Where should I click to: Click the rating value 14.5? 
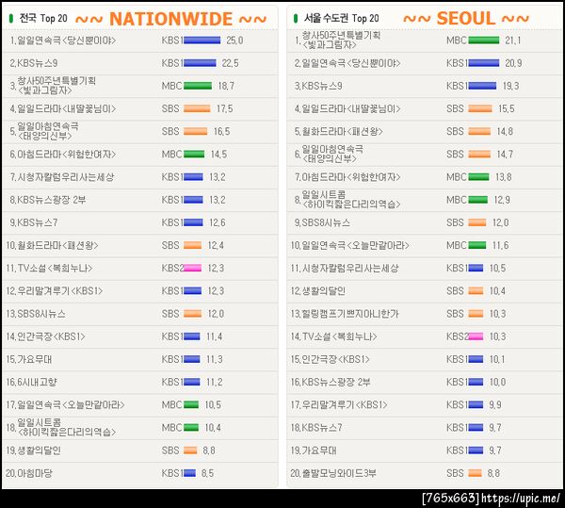218,155
